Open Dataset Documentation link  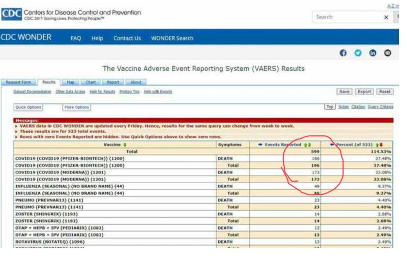click(32, 92)
